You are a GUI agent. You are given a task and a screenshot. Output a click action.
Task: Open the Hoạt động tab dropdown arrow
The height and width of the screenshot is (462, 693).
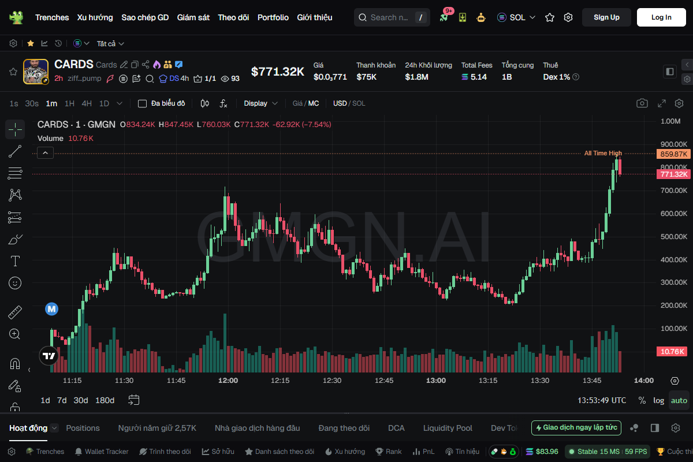pos(54,428)
